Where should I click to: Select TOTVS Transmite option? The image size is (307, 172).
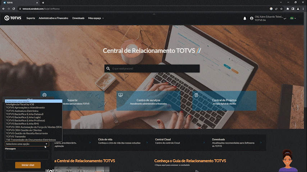tap(33, 137)
